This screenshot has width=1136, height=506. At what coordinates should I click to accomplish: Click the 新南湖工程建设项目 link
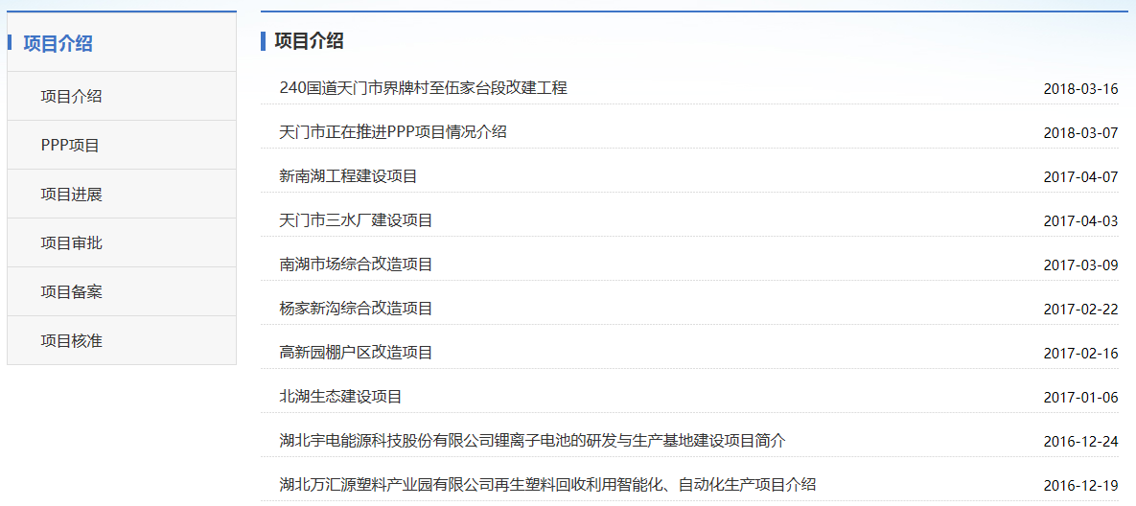click(348, 176)
